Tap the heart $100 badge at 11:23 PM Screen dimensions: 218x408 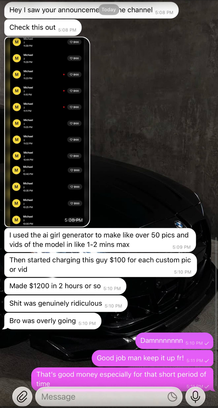[74, 74]
